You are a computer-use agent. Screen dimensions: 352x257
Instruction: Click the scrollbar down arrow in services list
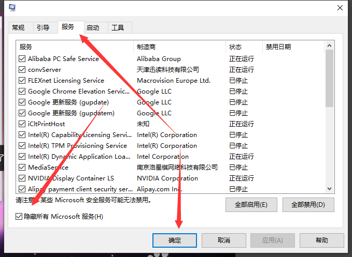click(x=329, y=189)
